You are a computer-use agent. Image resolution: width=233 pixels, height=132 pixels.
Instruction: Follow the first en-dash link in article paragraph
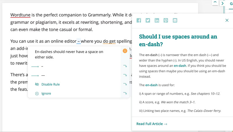(x=180, y=66)
